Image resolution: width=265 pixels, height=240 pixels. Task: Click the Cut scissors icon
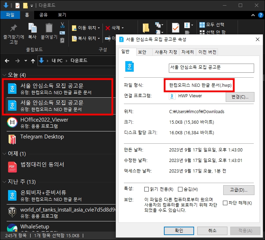(x=62, y=25)
